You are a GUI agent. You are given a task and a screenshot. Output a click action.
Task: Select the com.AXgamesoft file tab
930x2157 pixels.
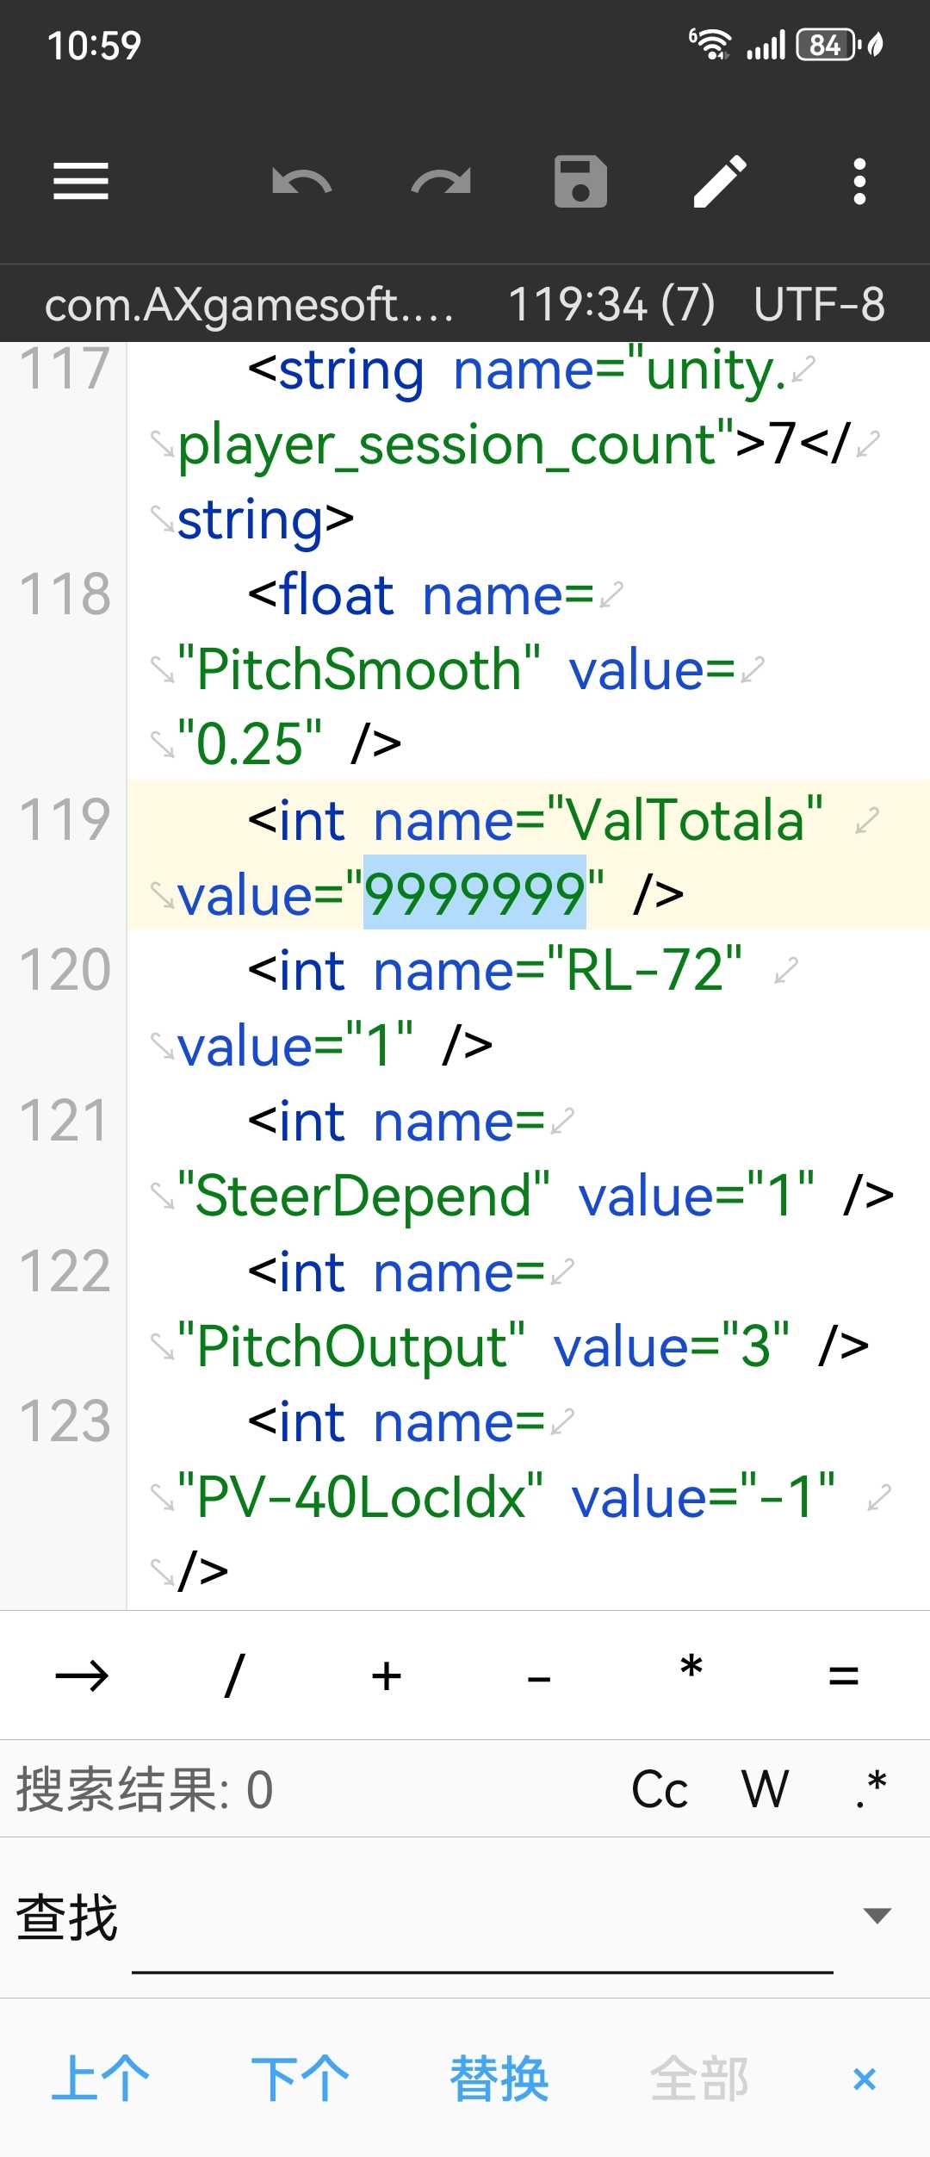[x=250, y=304]
